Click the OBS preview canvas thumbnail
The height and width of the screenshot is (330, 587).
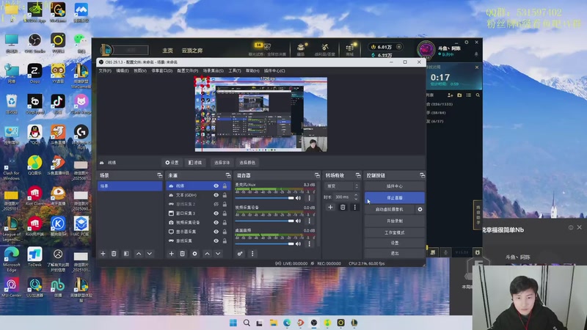click(261, 114)
